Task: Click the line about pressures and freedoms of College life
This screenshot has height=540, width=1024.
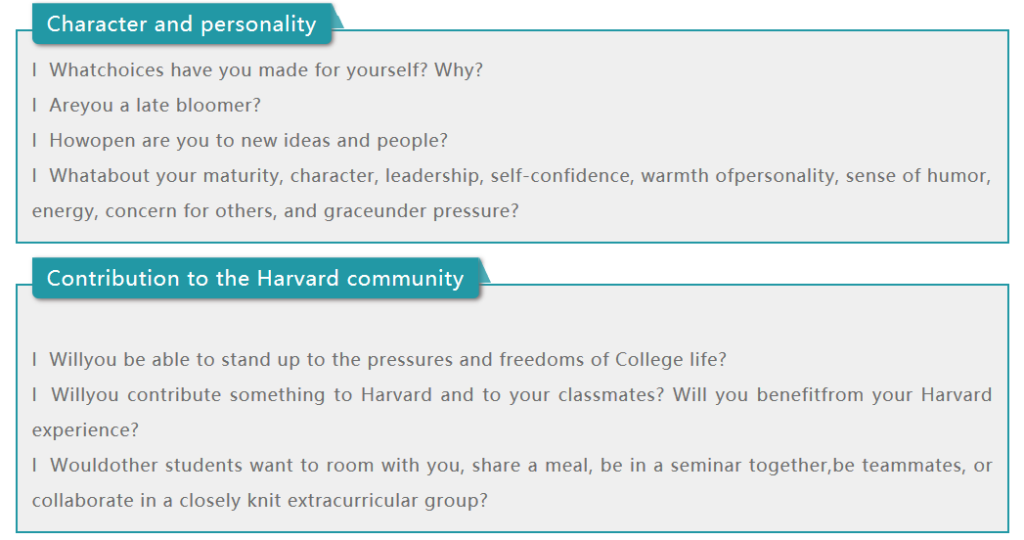Action: point(388,360)
